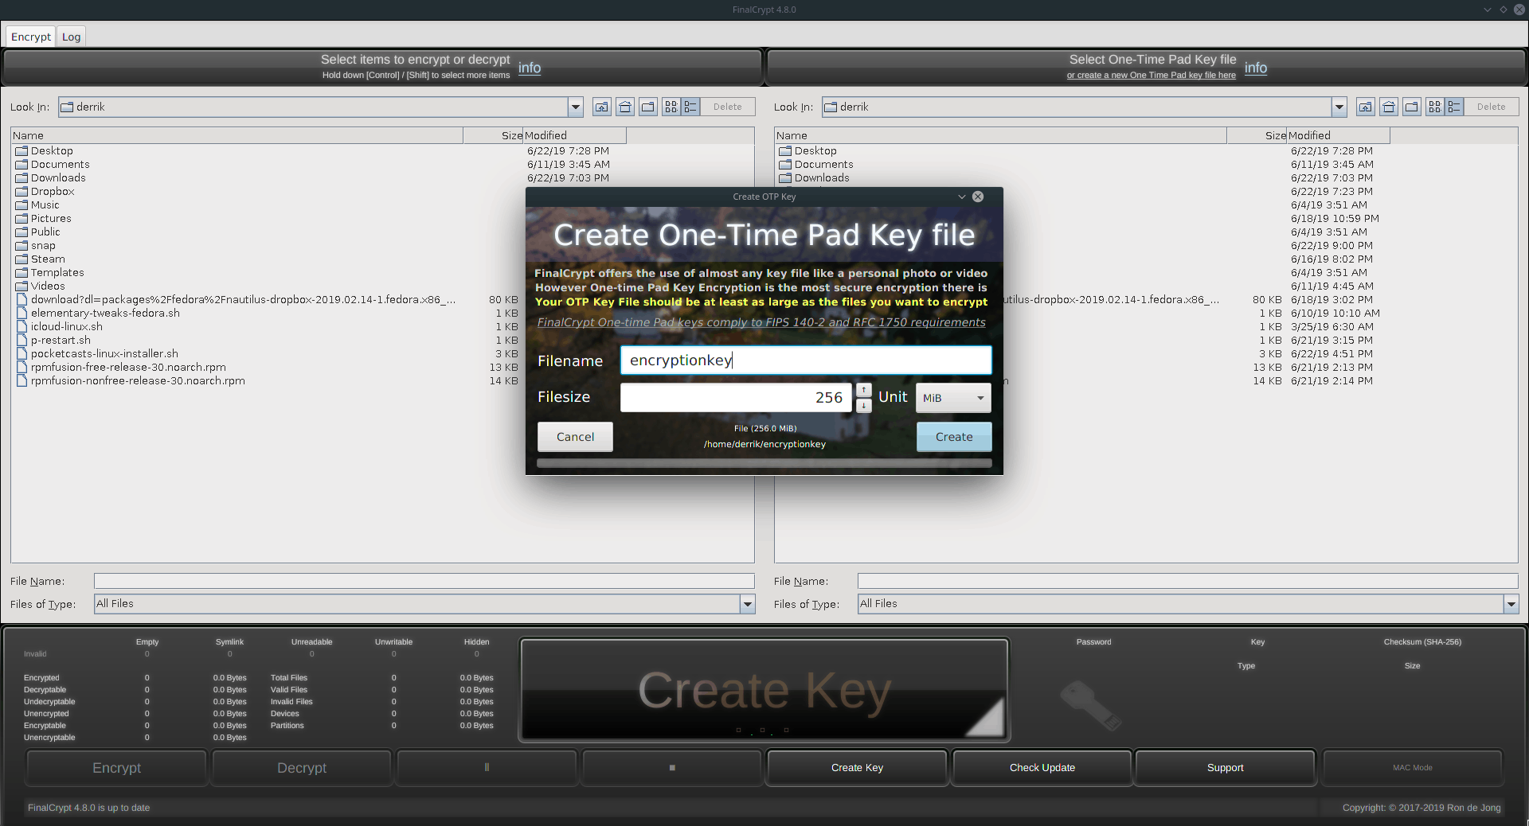Expand the left Look In folder dropdown
This screenshot has width=1529, height=826.
pyautogui.click(x=576, y=107)
